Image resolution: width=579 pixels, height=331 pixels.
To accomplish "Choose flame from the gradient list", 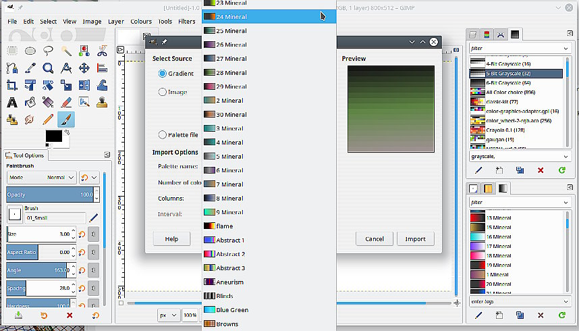I will (x=269, y=226).
